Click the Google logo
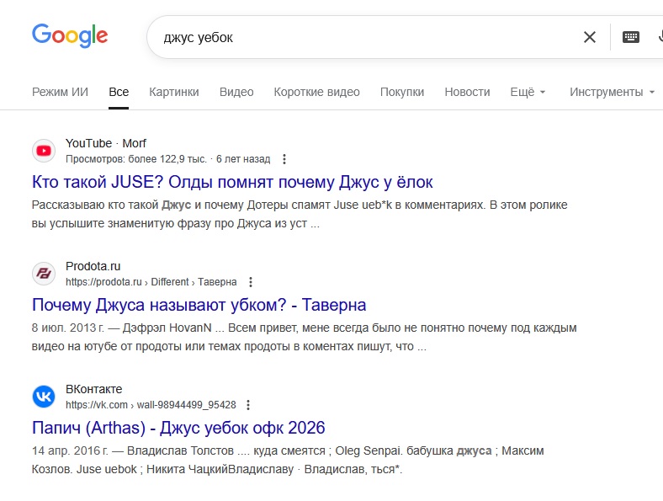The width and height of the screenshot is (663, 501). coord(70,35)
